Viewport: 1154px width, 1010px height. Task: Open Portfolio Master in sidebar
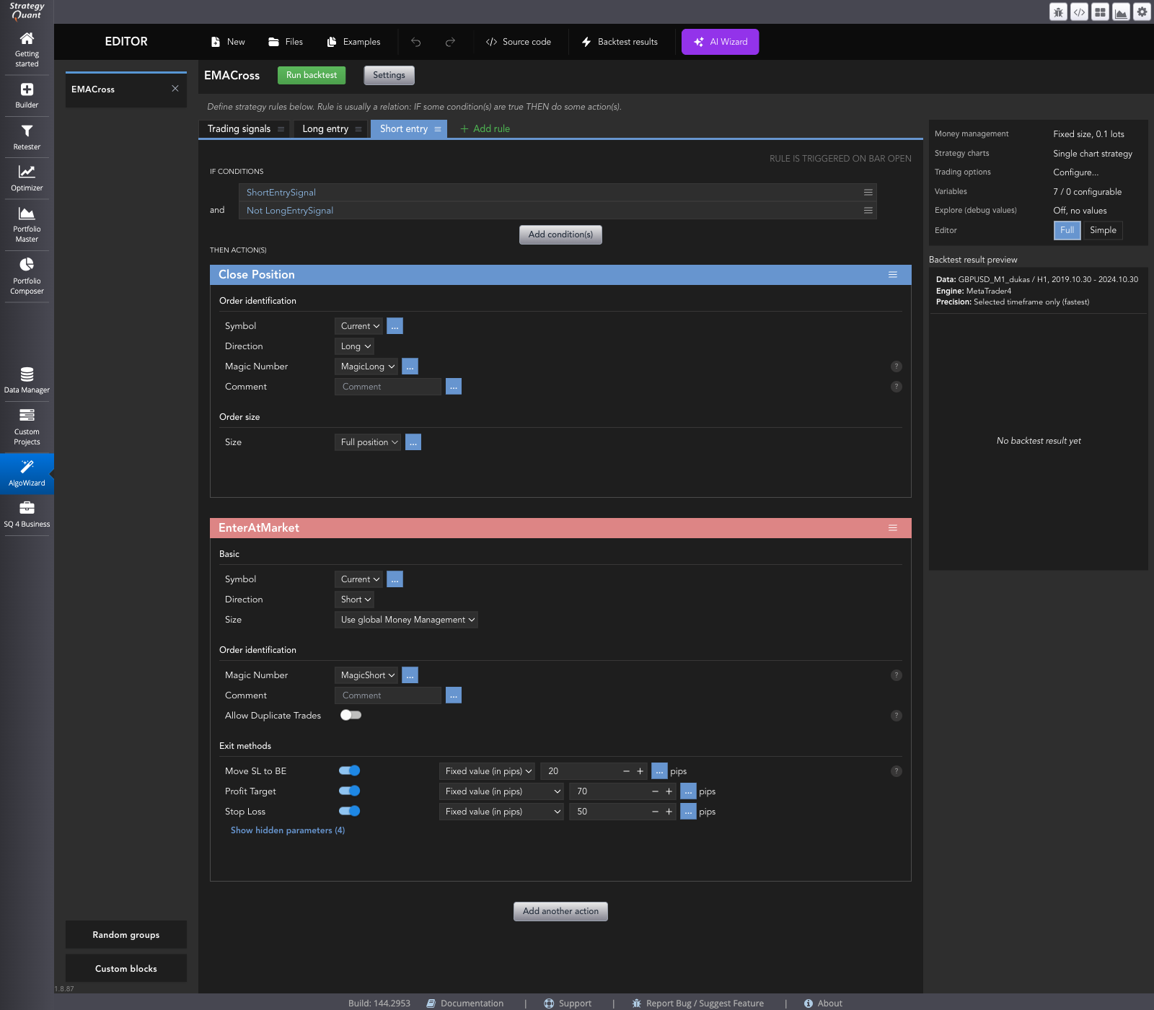click(27, 224)
